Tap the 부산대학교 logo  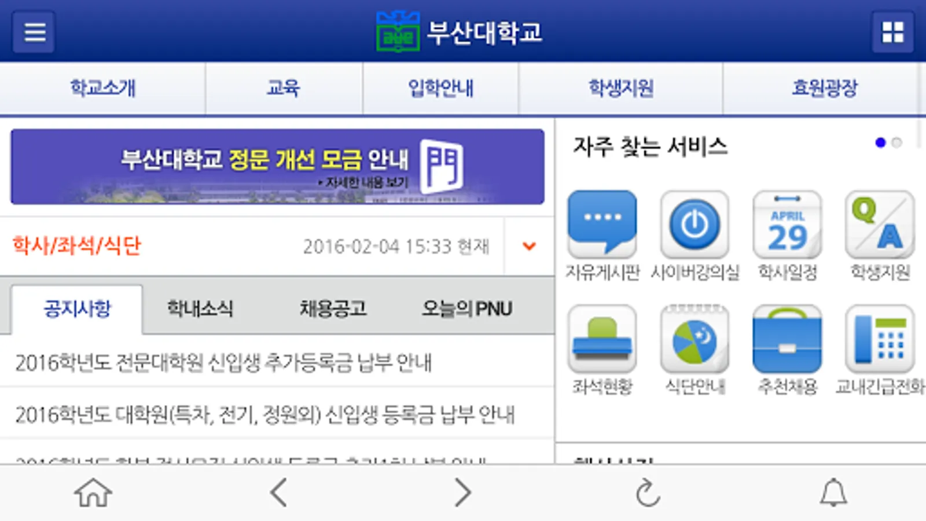coord(460,32)
